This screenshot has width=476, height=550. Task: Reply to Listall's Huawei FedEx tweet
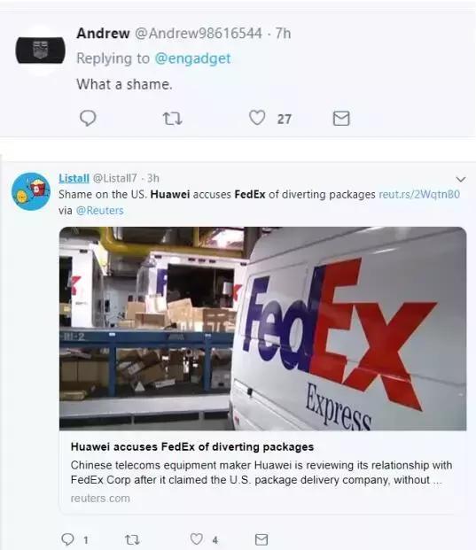pyautogui.click(x=67, y=539)
